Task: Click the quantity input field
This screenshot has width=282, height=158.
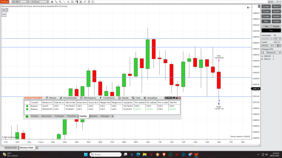Action: [x=275, y=46]
